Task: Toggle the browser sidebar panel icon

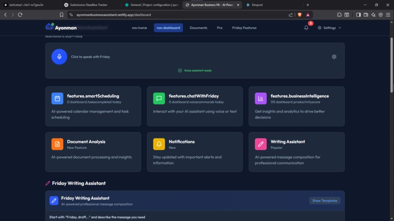Action: click(x=358, y=15)
